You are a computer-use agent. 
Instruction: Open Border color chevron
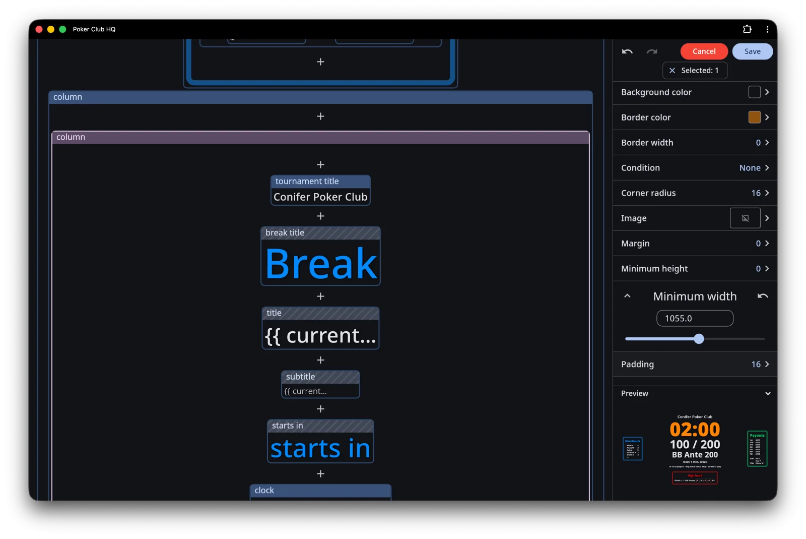click(767, 117)
